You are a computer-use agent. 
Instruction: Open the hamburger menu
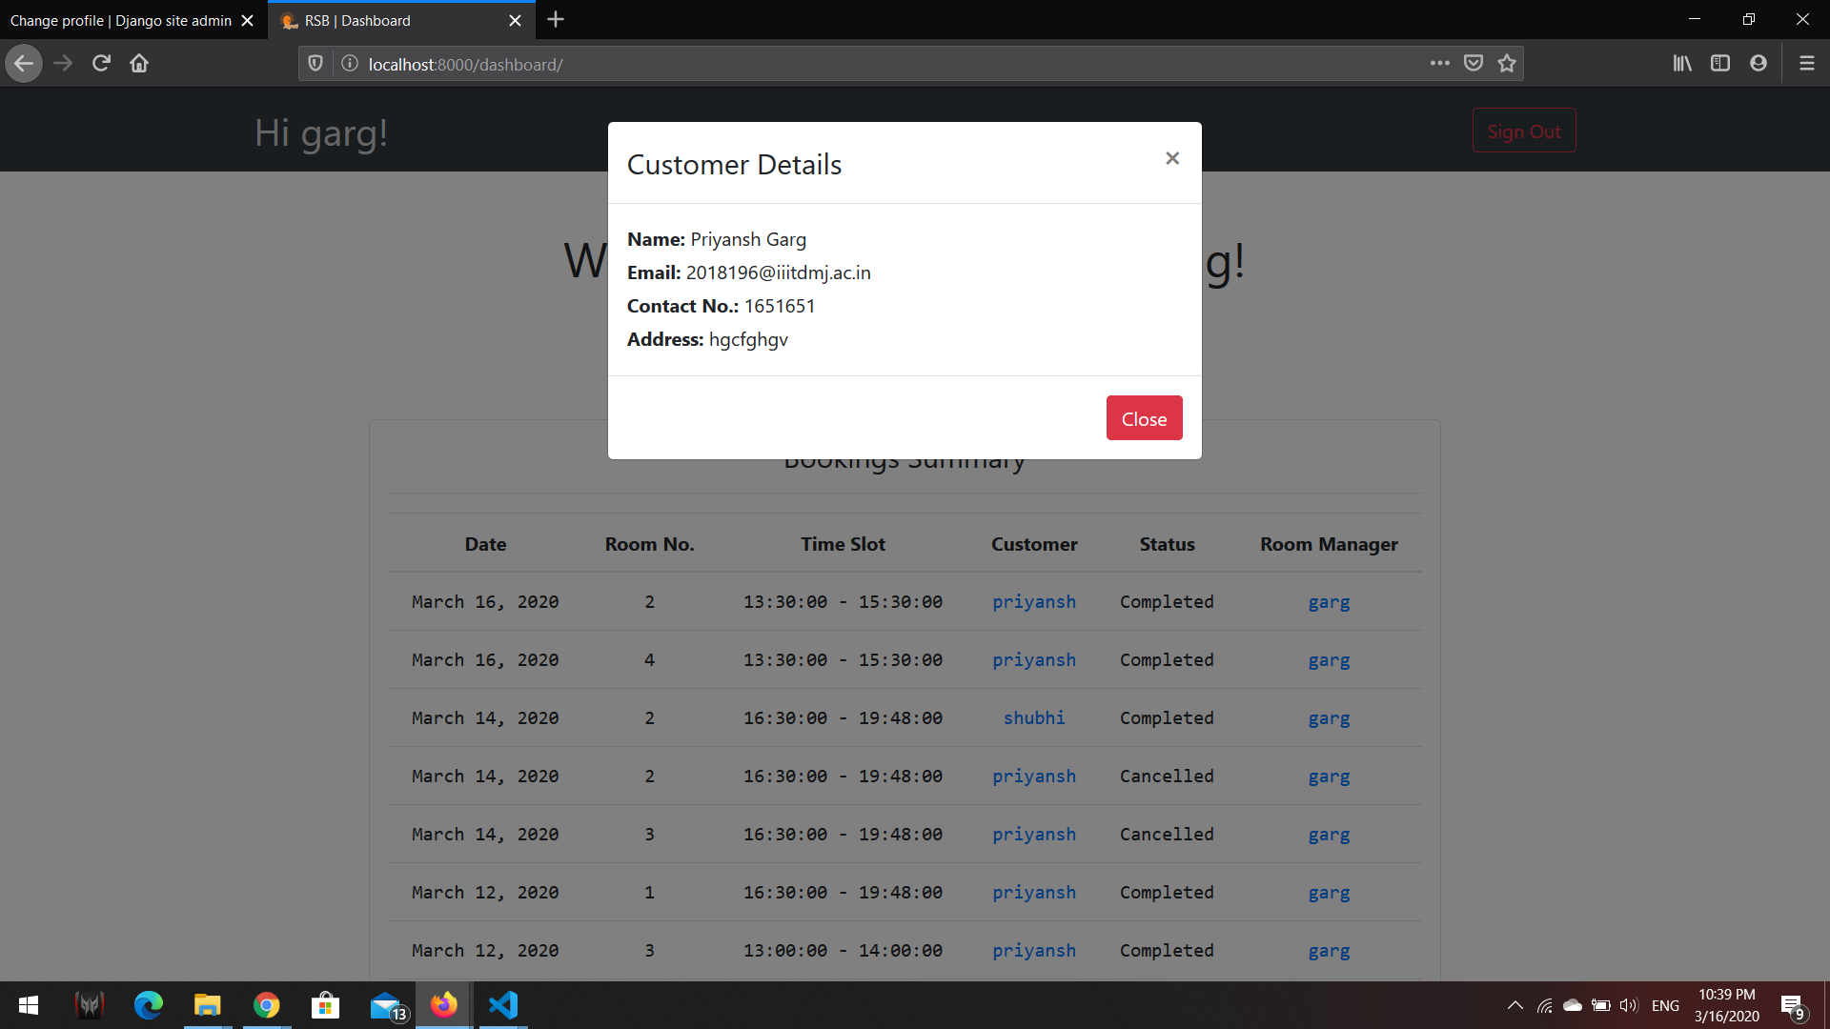pyautogui.click(x=1806, y=63)
